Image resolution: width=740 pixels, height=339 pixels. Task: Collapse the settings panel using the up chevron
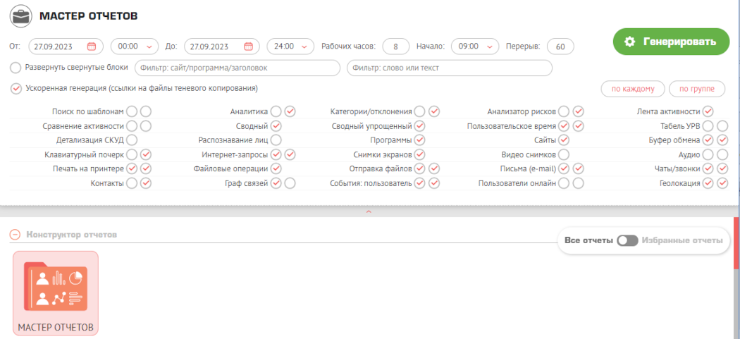(x=367, y=211)
